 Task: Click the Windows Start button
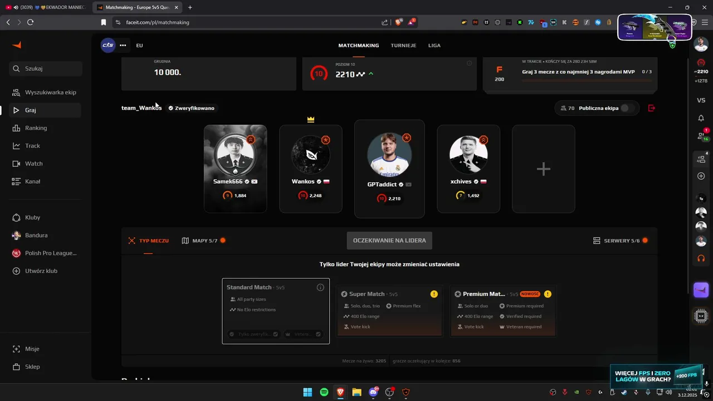[x=307, y=392]
